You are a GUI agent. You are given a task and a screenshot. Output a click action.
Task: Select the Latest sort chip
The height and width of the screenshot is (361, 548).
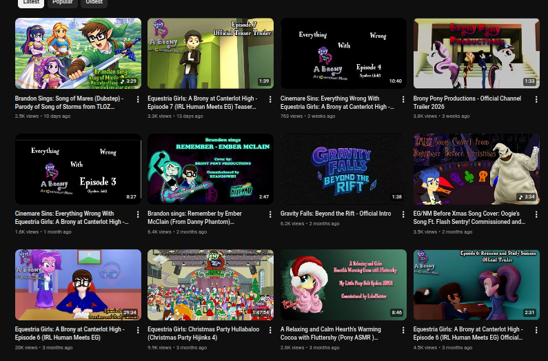31,3
